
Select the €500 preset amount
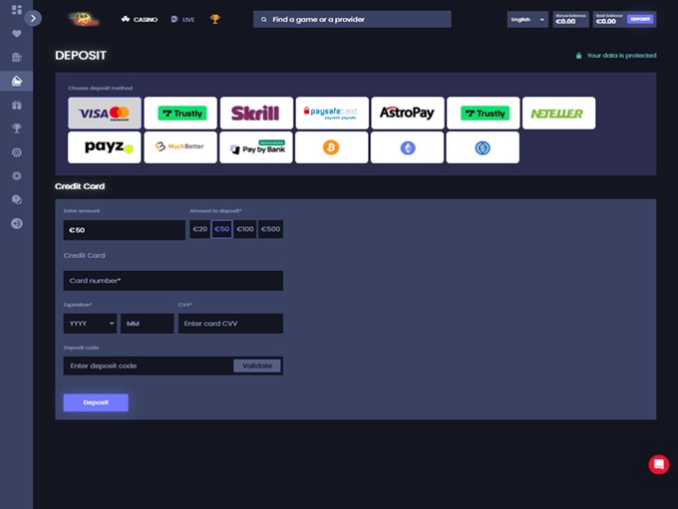270,229
